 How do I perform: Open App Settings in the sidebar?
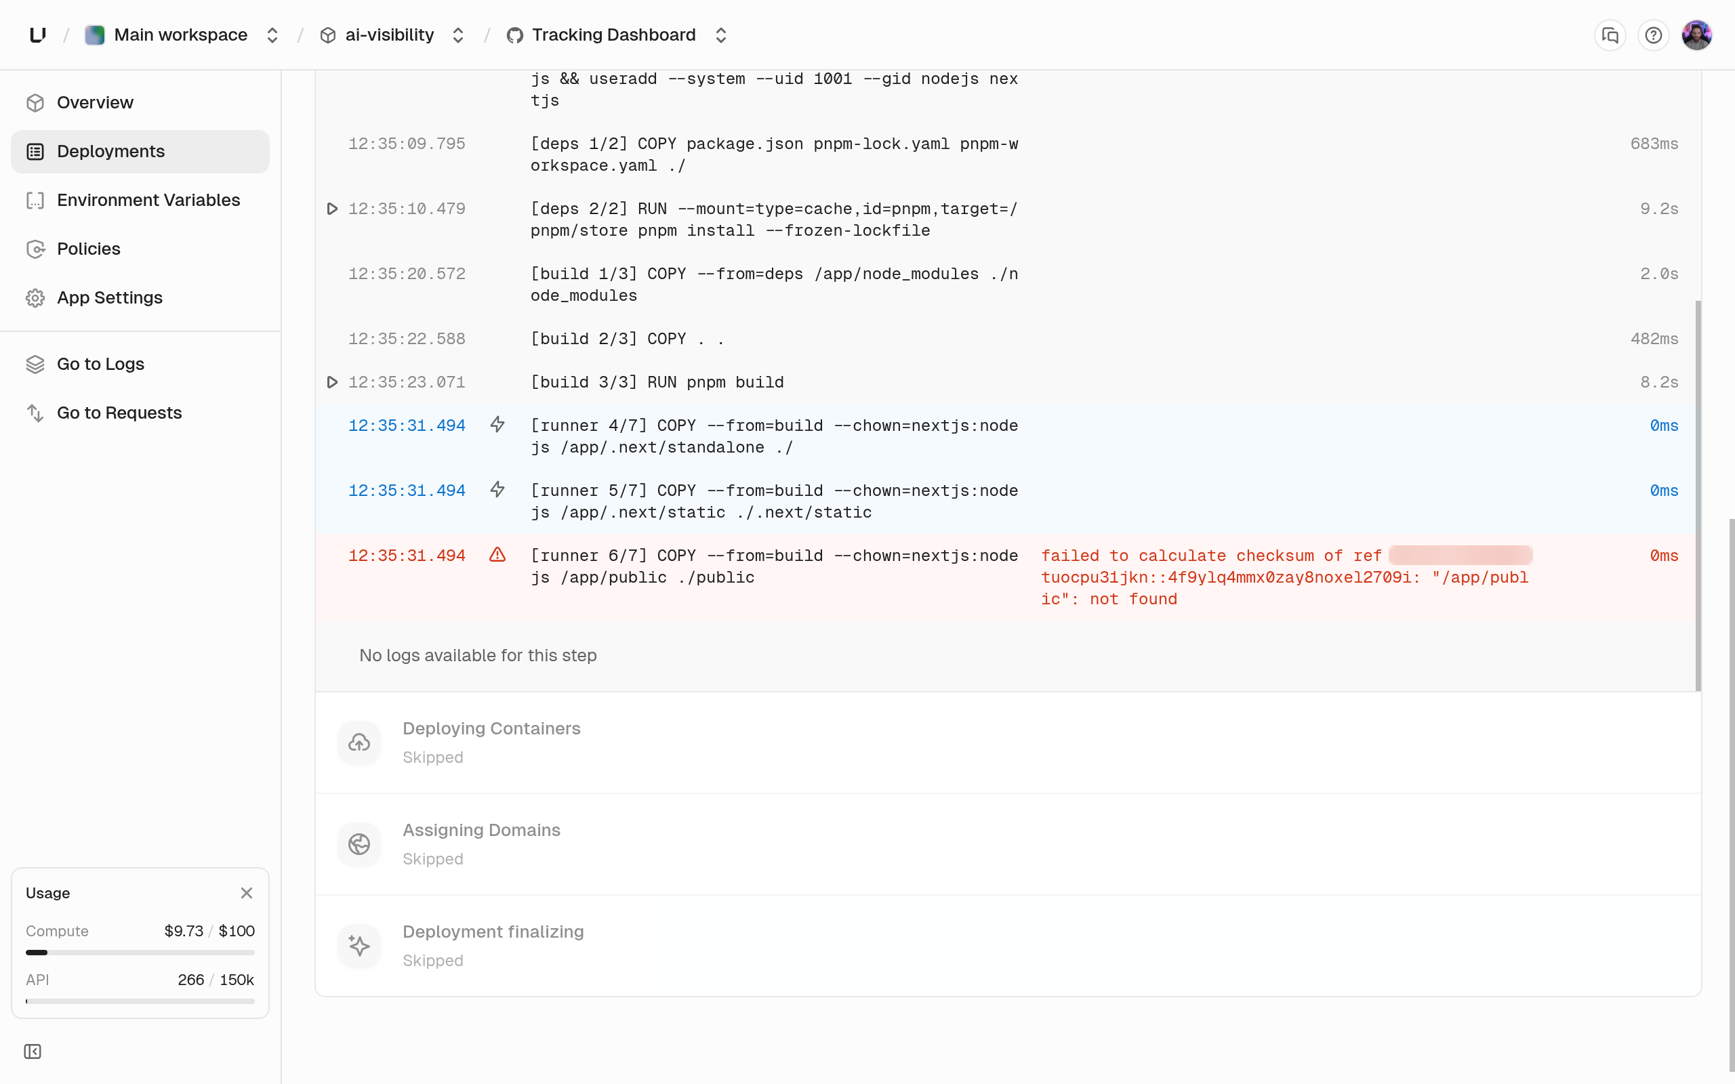coord(140,297)
